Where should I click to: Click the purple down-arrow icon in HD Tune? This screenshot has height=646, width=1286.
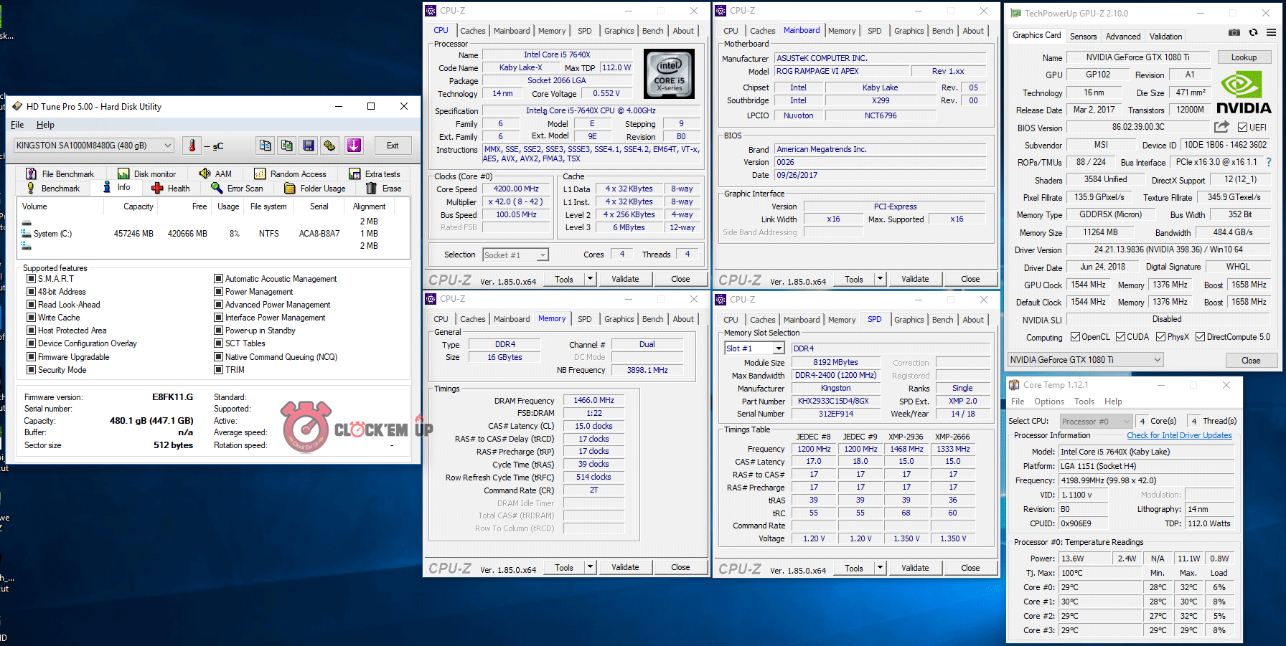(354, 146)
